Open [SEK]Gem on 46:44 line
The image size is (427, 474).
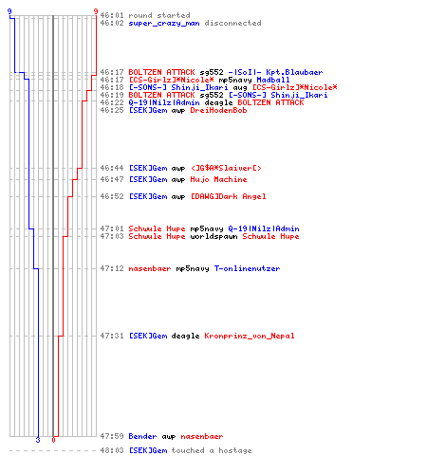pyautogui.click(x=148, y=168)
